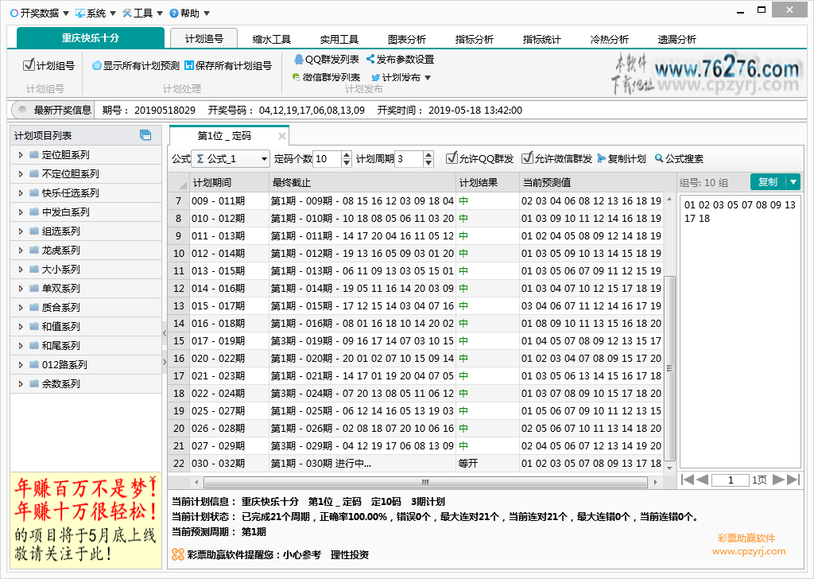814x579 pixels.
Task: Open the 冷热分析 tab
Action: coord(609,39)
